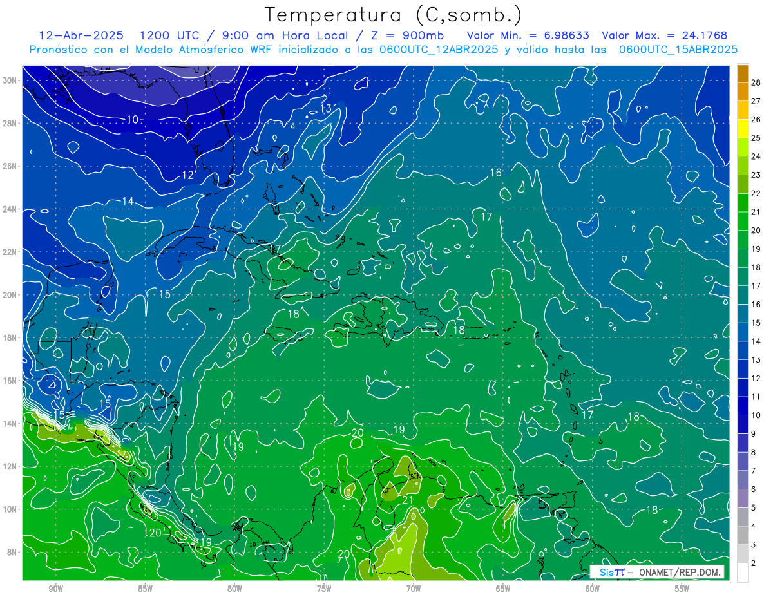Click the "13" contour label on the map

point(326,108)
